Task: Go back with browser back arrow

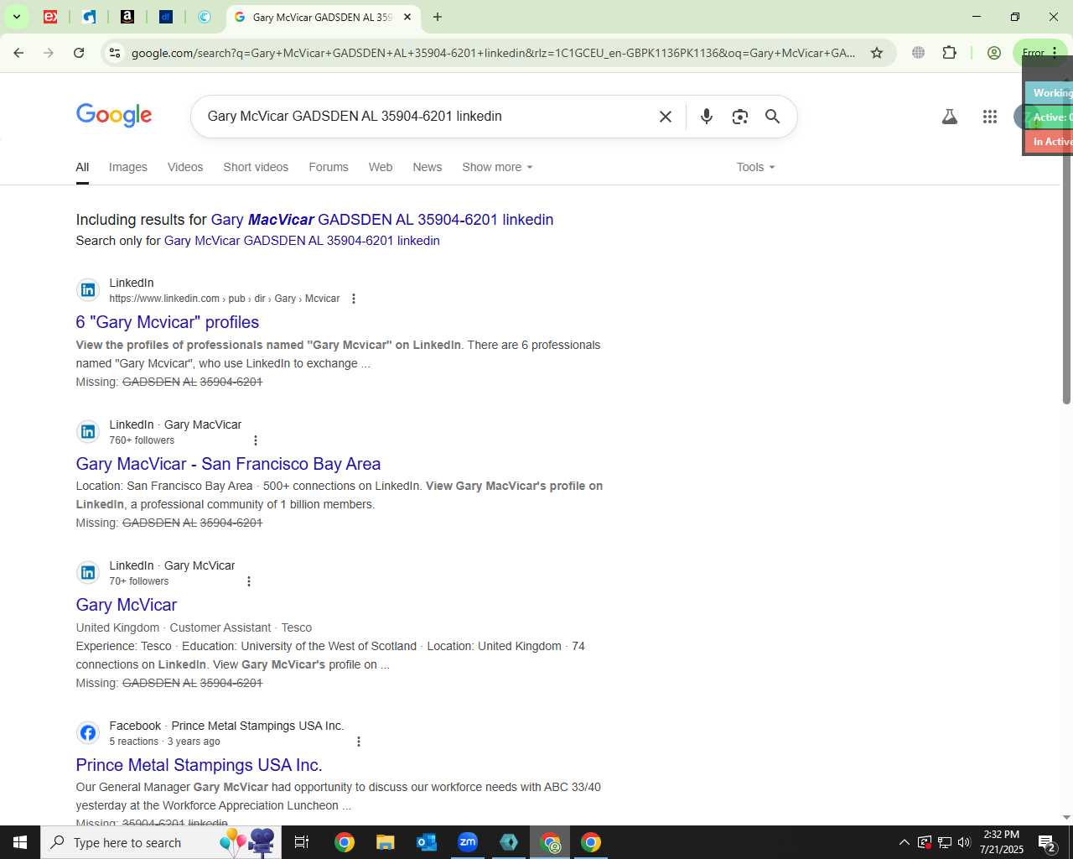Action: point(18,53)
